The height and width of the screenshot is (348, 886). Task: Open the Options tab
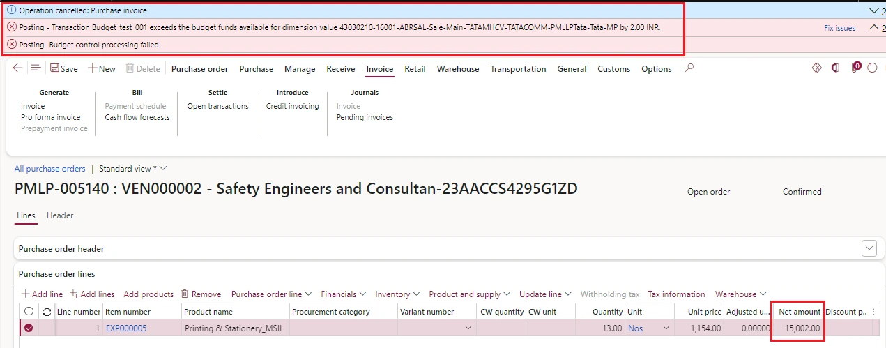[657, 69]
